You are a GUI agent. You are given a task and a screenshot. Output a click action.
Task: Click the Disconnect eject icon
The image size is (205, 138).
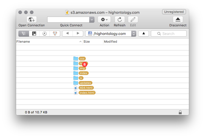[x=178, y=19]
